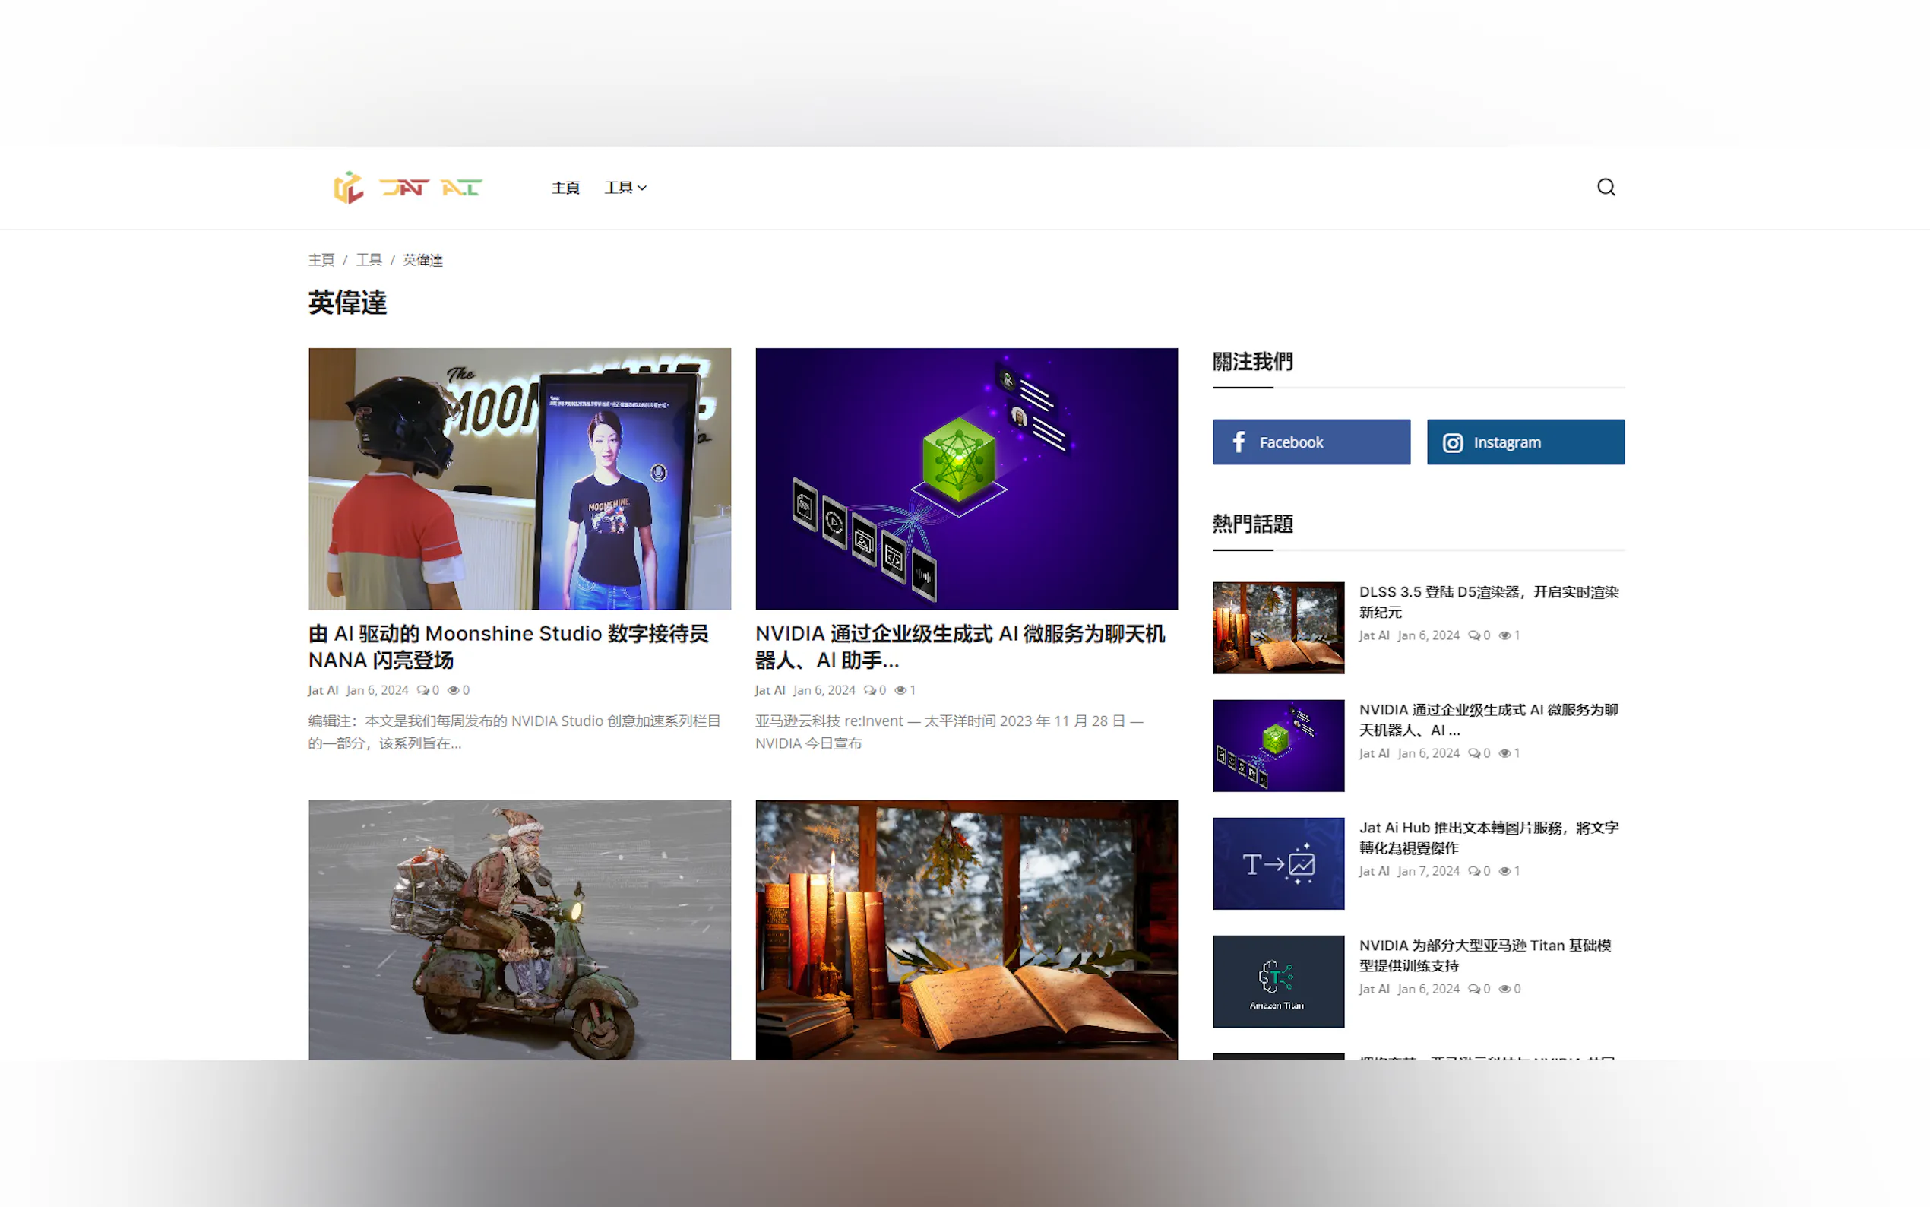The width and height of the screenshot is (1930, 1207).
Task: Expand the 工具 dropdown menu
Action: click(x=625, y=188)
